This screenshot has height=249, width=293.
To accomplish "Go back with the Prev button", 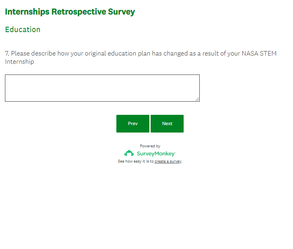I will 133,123.
